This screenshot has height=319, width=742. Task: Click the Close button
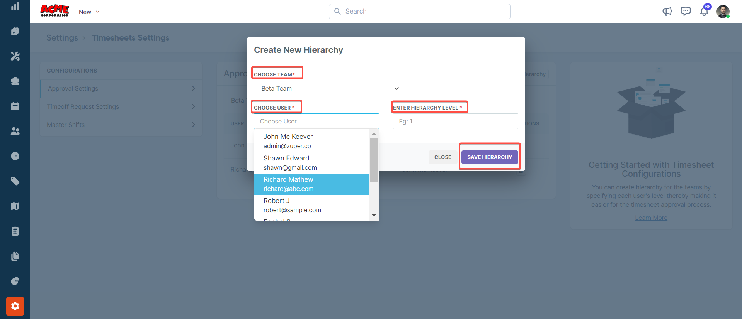442,157
